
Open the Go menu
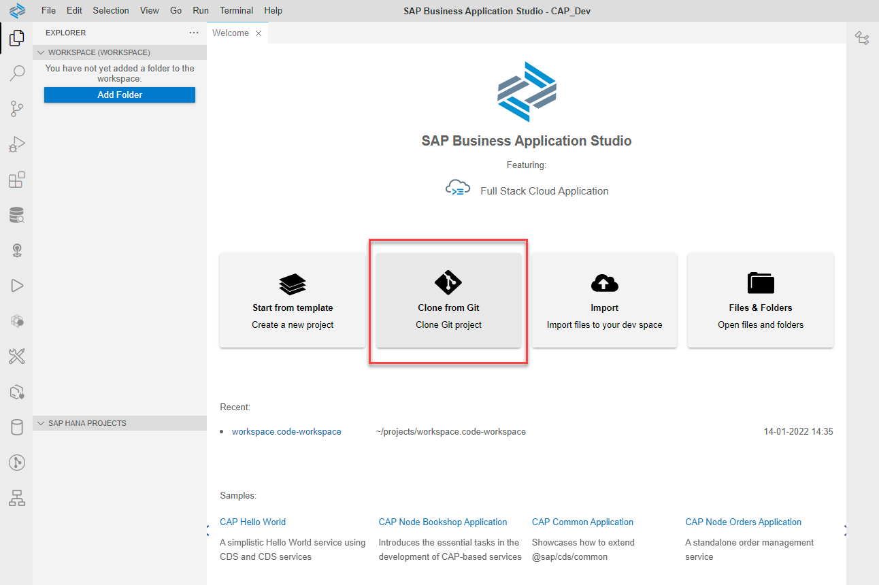(x=176, y=11)
